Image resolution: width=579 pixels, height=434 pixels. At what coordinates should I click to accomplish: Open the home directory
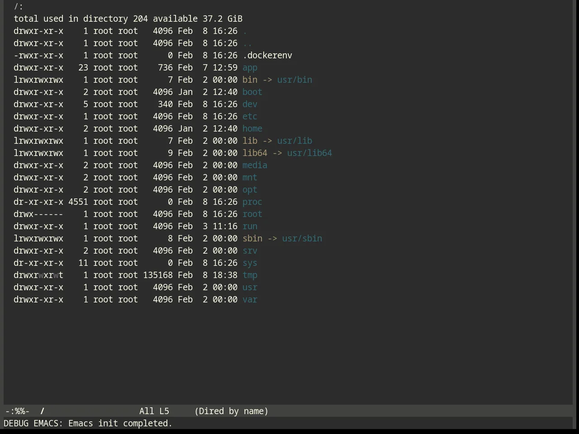click(252, 129)
